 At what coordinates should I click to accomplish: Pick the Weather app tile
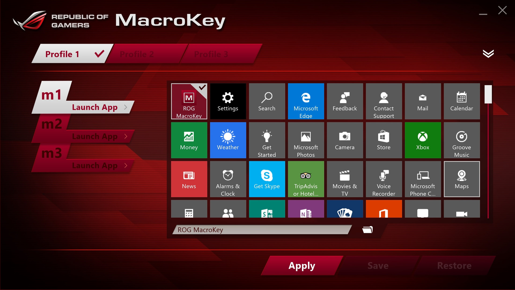click(x=228, y=140)
